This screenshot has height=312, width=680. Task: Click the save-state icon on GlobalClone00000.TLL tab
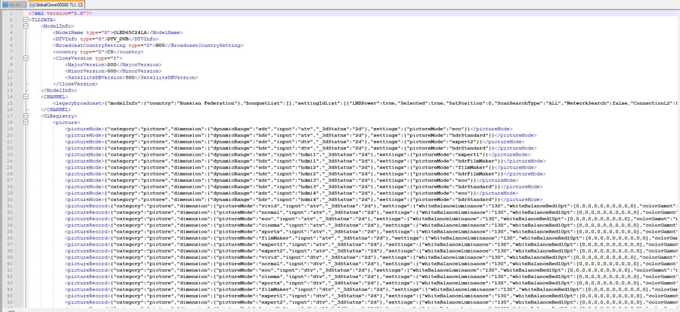[32, 4]
